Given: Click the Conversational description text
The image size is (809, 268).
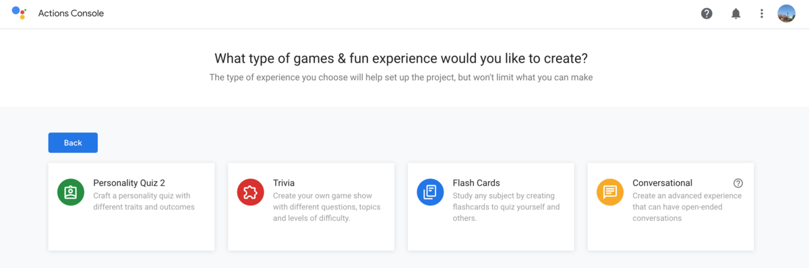Looking at the screenshot, I should click(687, 207).
